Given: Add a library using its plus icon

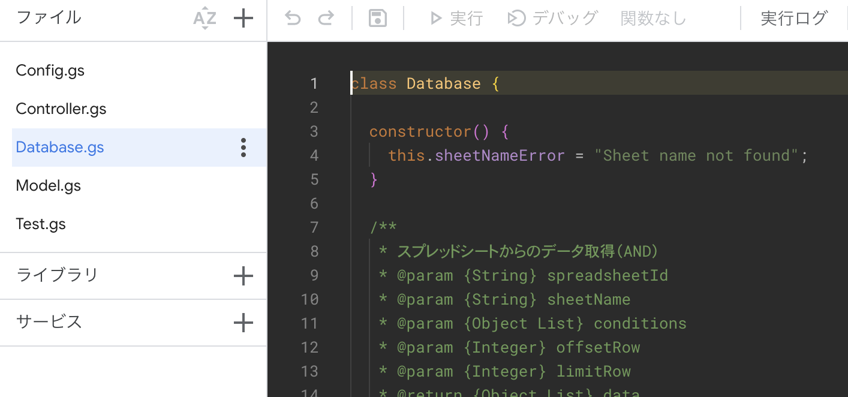Looking at the screenshot, I should point(243,275).
